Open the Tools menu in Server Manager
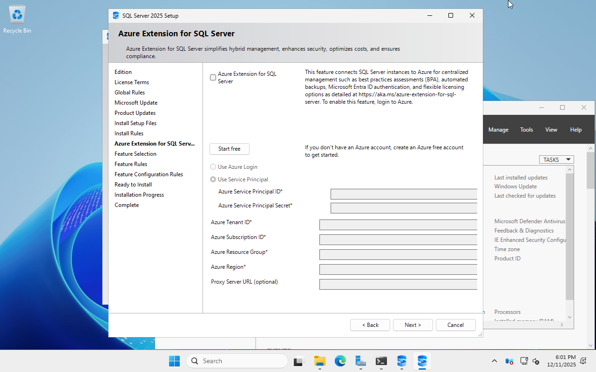Screen dimensions: 596x372 click(x=526, y=129)
